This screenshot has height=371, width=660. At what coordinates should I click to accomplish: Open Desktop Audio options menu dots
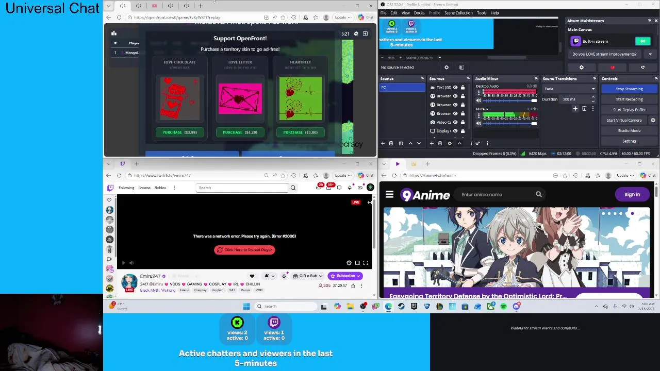pos(478,93)
